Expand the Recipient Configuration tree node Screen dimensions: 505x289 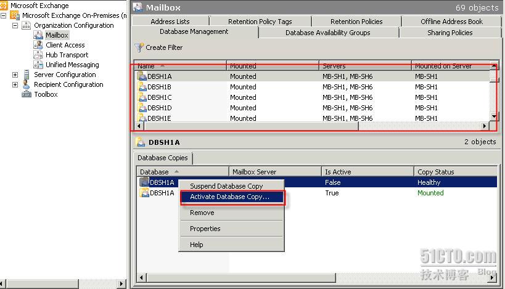click(15, 84)
